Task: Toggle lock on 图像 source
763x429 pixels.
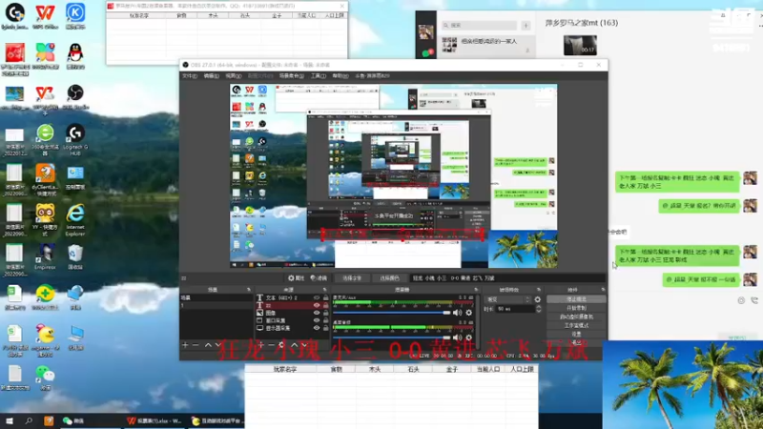Action: click(325, 313)
